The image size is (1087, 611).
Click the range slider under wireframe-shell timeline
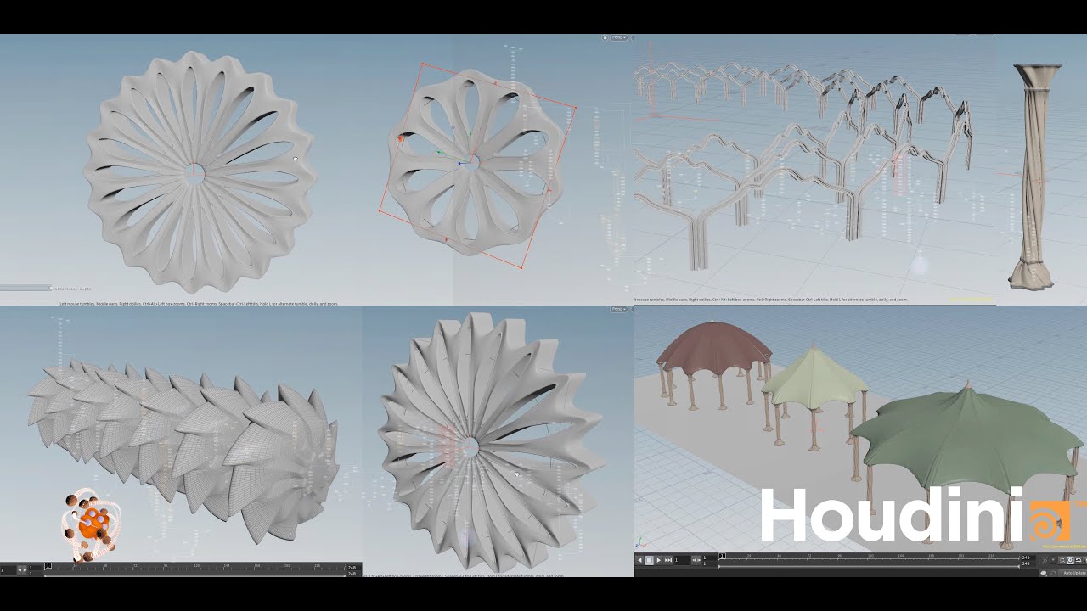[195, 575]
